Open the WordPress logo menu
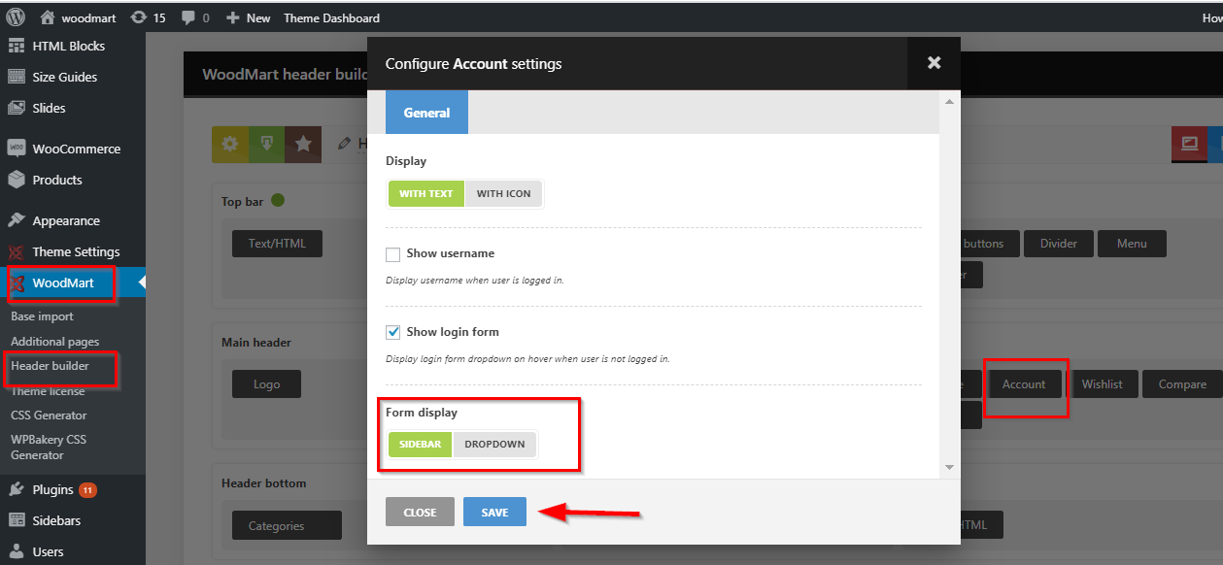 coord(16,17)
